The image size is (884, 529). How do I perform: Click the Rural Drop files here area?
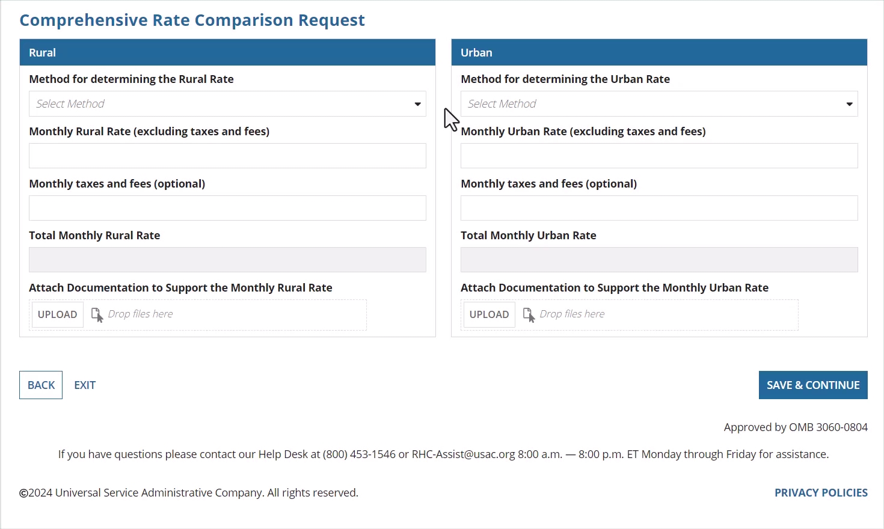tap(140, 314)
